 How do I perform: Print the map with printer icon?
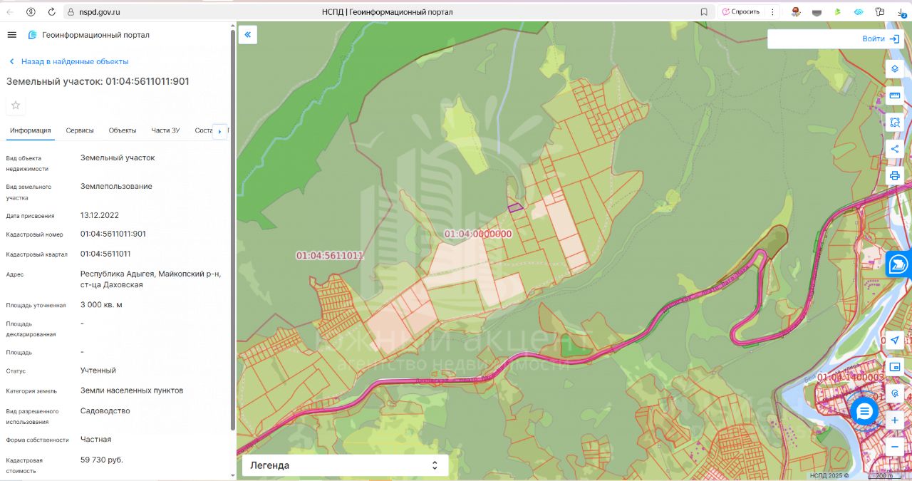tap(895, 175)
